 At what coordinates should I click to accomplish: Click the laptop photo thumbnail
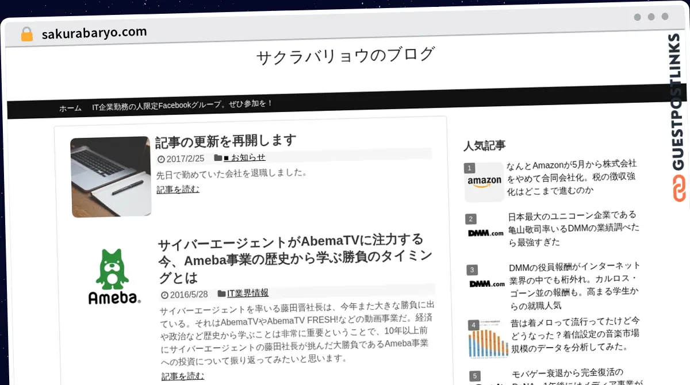(x=111, y=176)
